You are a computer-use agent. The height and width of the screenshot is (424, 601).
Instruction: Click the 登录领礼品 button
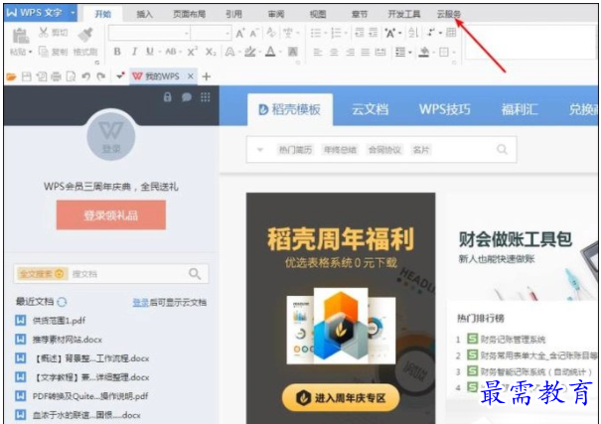tap(111, 215)
